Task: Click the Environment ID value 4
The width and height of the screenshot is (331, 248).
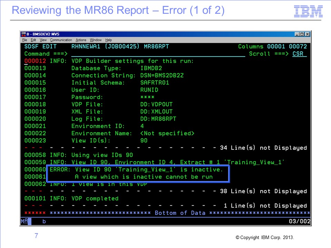Action: tap(142, 126)
